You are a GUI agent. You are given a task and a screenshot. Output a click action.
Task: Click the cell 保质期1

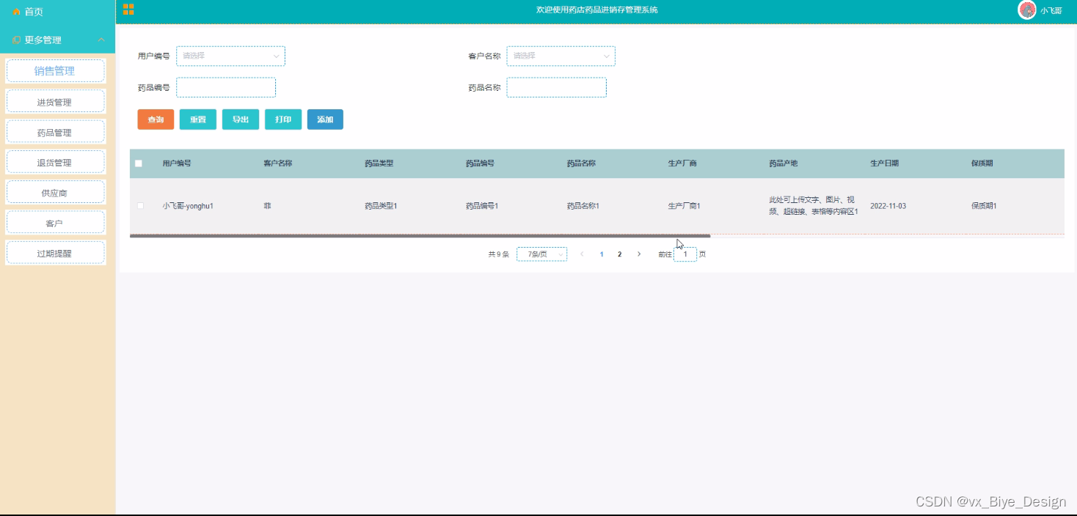pos(985,206)
